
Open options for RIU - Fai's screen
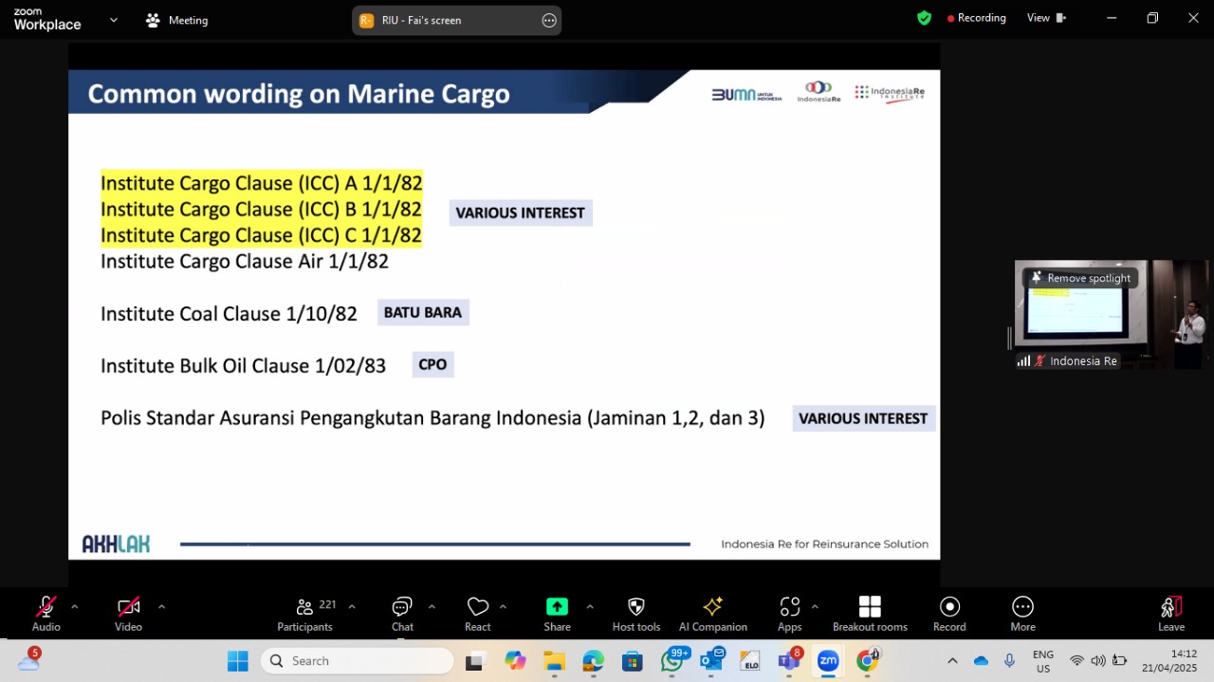click(x=549, y=20)
